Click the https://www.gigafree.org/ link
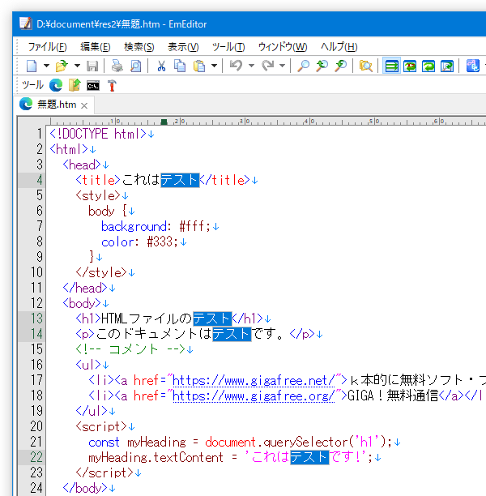 click(x=254, y=396)
